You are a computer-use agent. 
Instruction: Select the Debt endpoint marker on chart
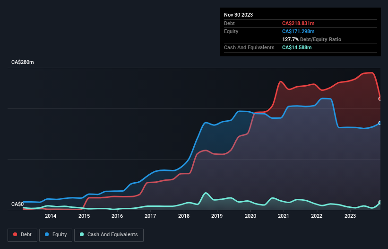point(380,98)
